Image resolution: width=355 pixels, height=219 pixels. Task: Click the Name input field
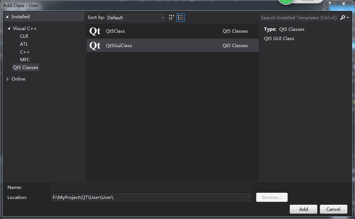pos(151,187)
